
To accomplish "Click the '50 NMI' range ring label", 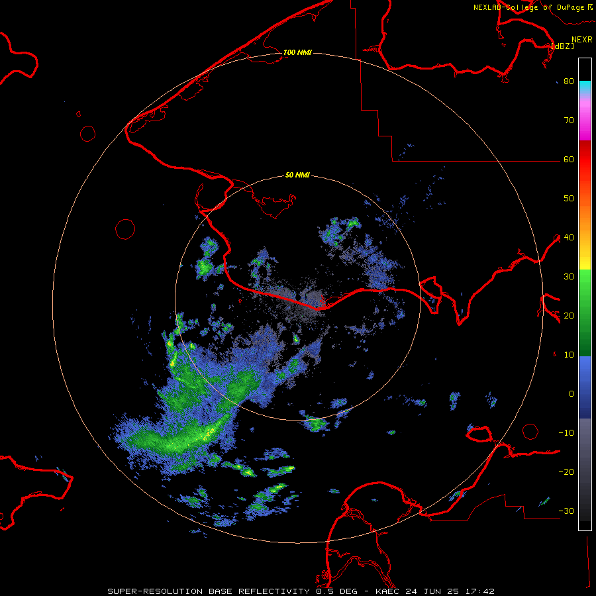I will tap(297, 175).
